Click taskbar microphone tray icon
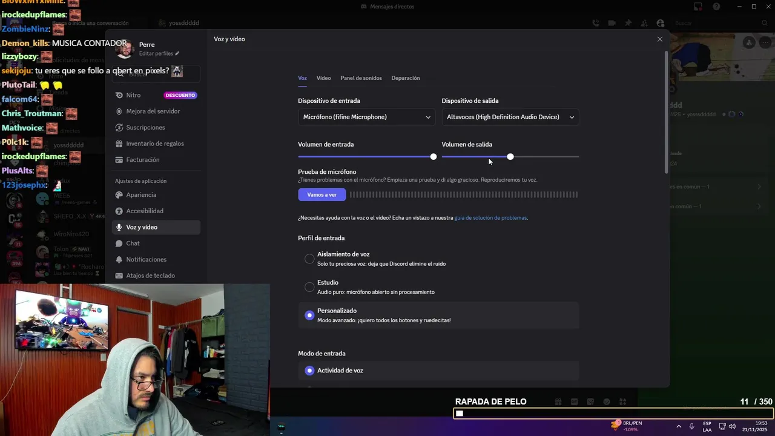This screenshot has width=775, height=436. [x=691, y=426]
